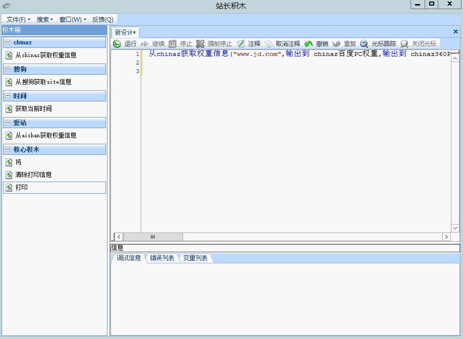This screenshot has height=339, width=463.
Task: Open the 反馈(Q) menu
Action: pyautogui.click(x=102, y=20)
